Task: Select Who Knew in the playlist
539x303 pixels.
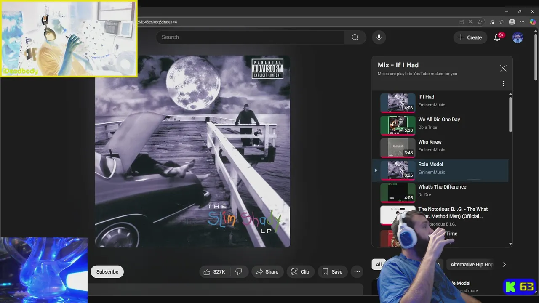Action: pyautogui.click(x=440, y=147)
